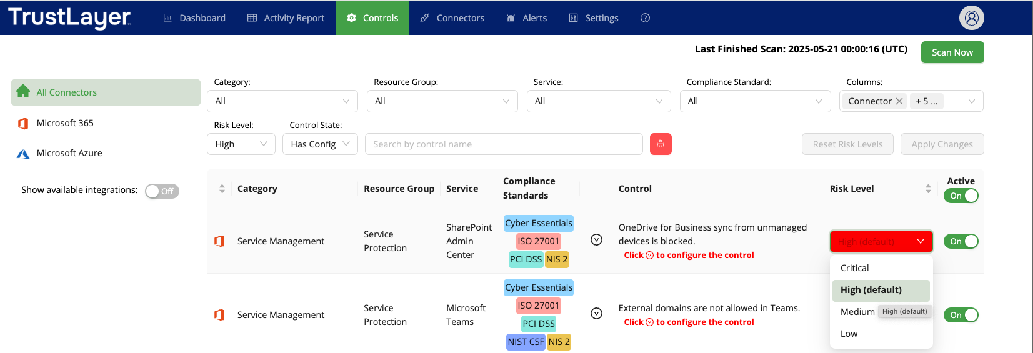This screenshot has height=353, width=1033.
Task: Click configure link for OneDrive sync control
Action: (x=689, y=255)
